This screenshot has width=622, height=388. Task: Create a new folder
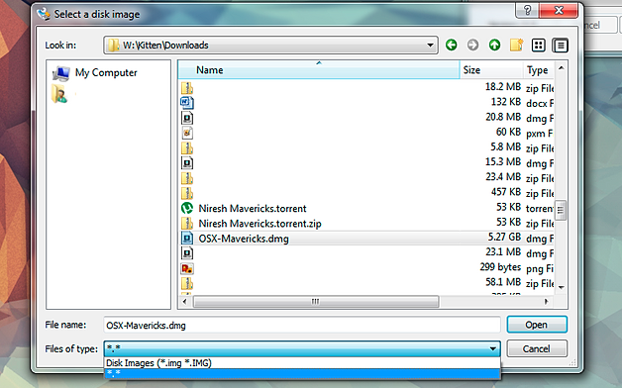tap(516, 46)
